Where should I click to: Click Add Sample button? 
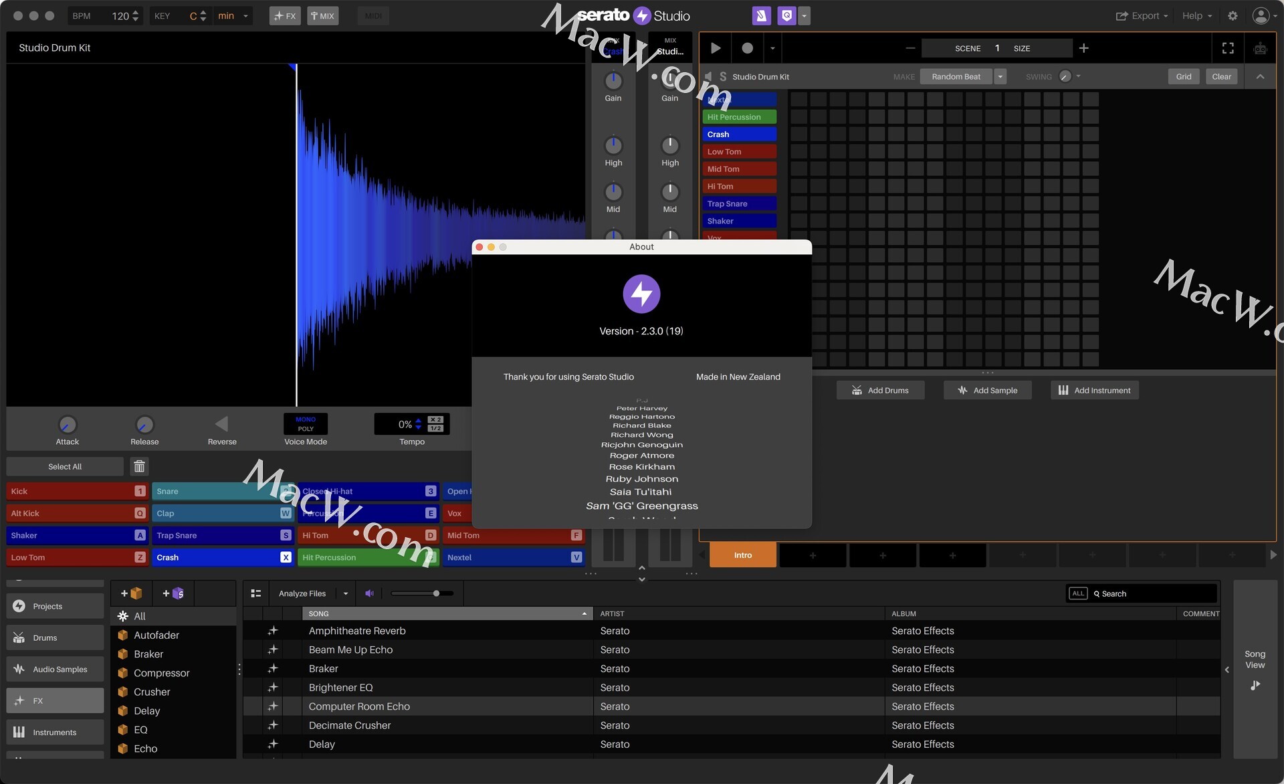[x=987, y=391]
